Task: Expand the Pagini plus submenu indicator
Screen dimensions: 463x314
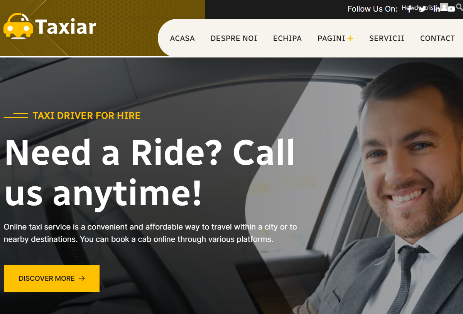Action: 350,38
